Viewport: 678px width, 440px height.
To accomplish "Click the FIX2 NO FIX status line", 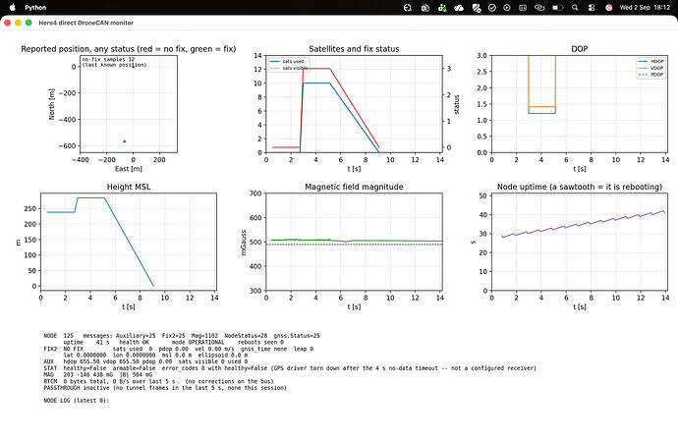I will pyautogui.click(x=178, y=349).
